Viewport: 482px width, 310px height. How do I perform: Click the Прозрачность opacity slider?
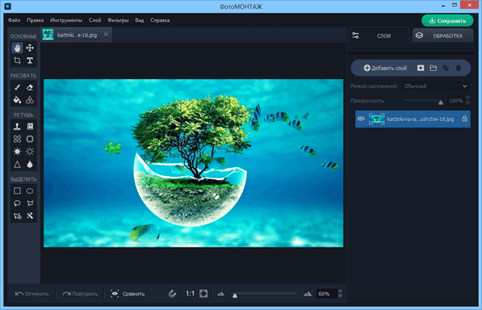(422, 100)
